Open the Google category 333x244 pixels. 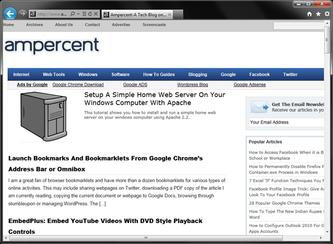point(228,75)
